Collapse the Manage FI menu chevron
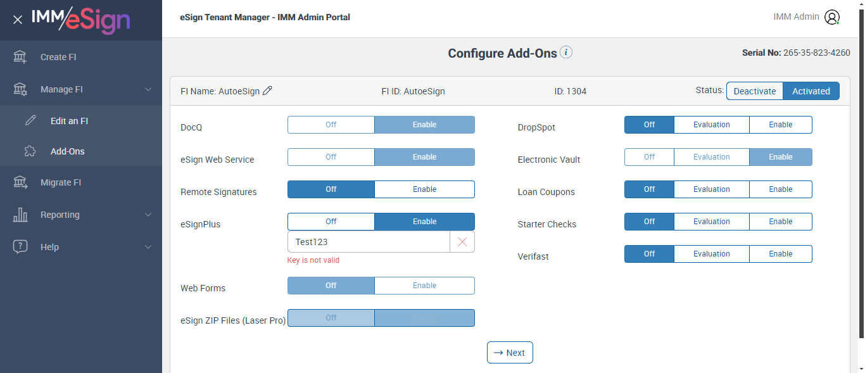 coord(148,89)
